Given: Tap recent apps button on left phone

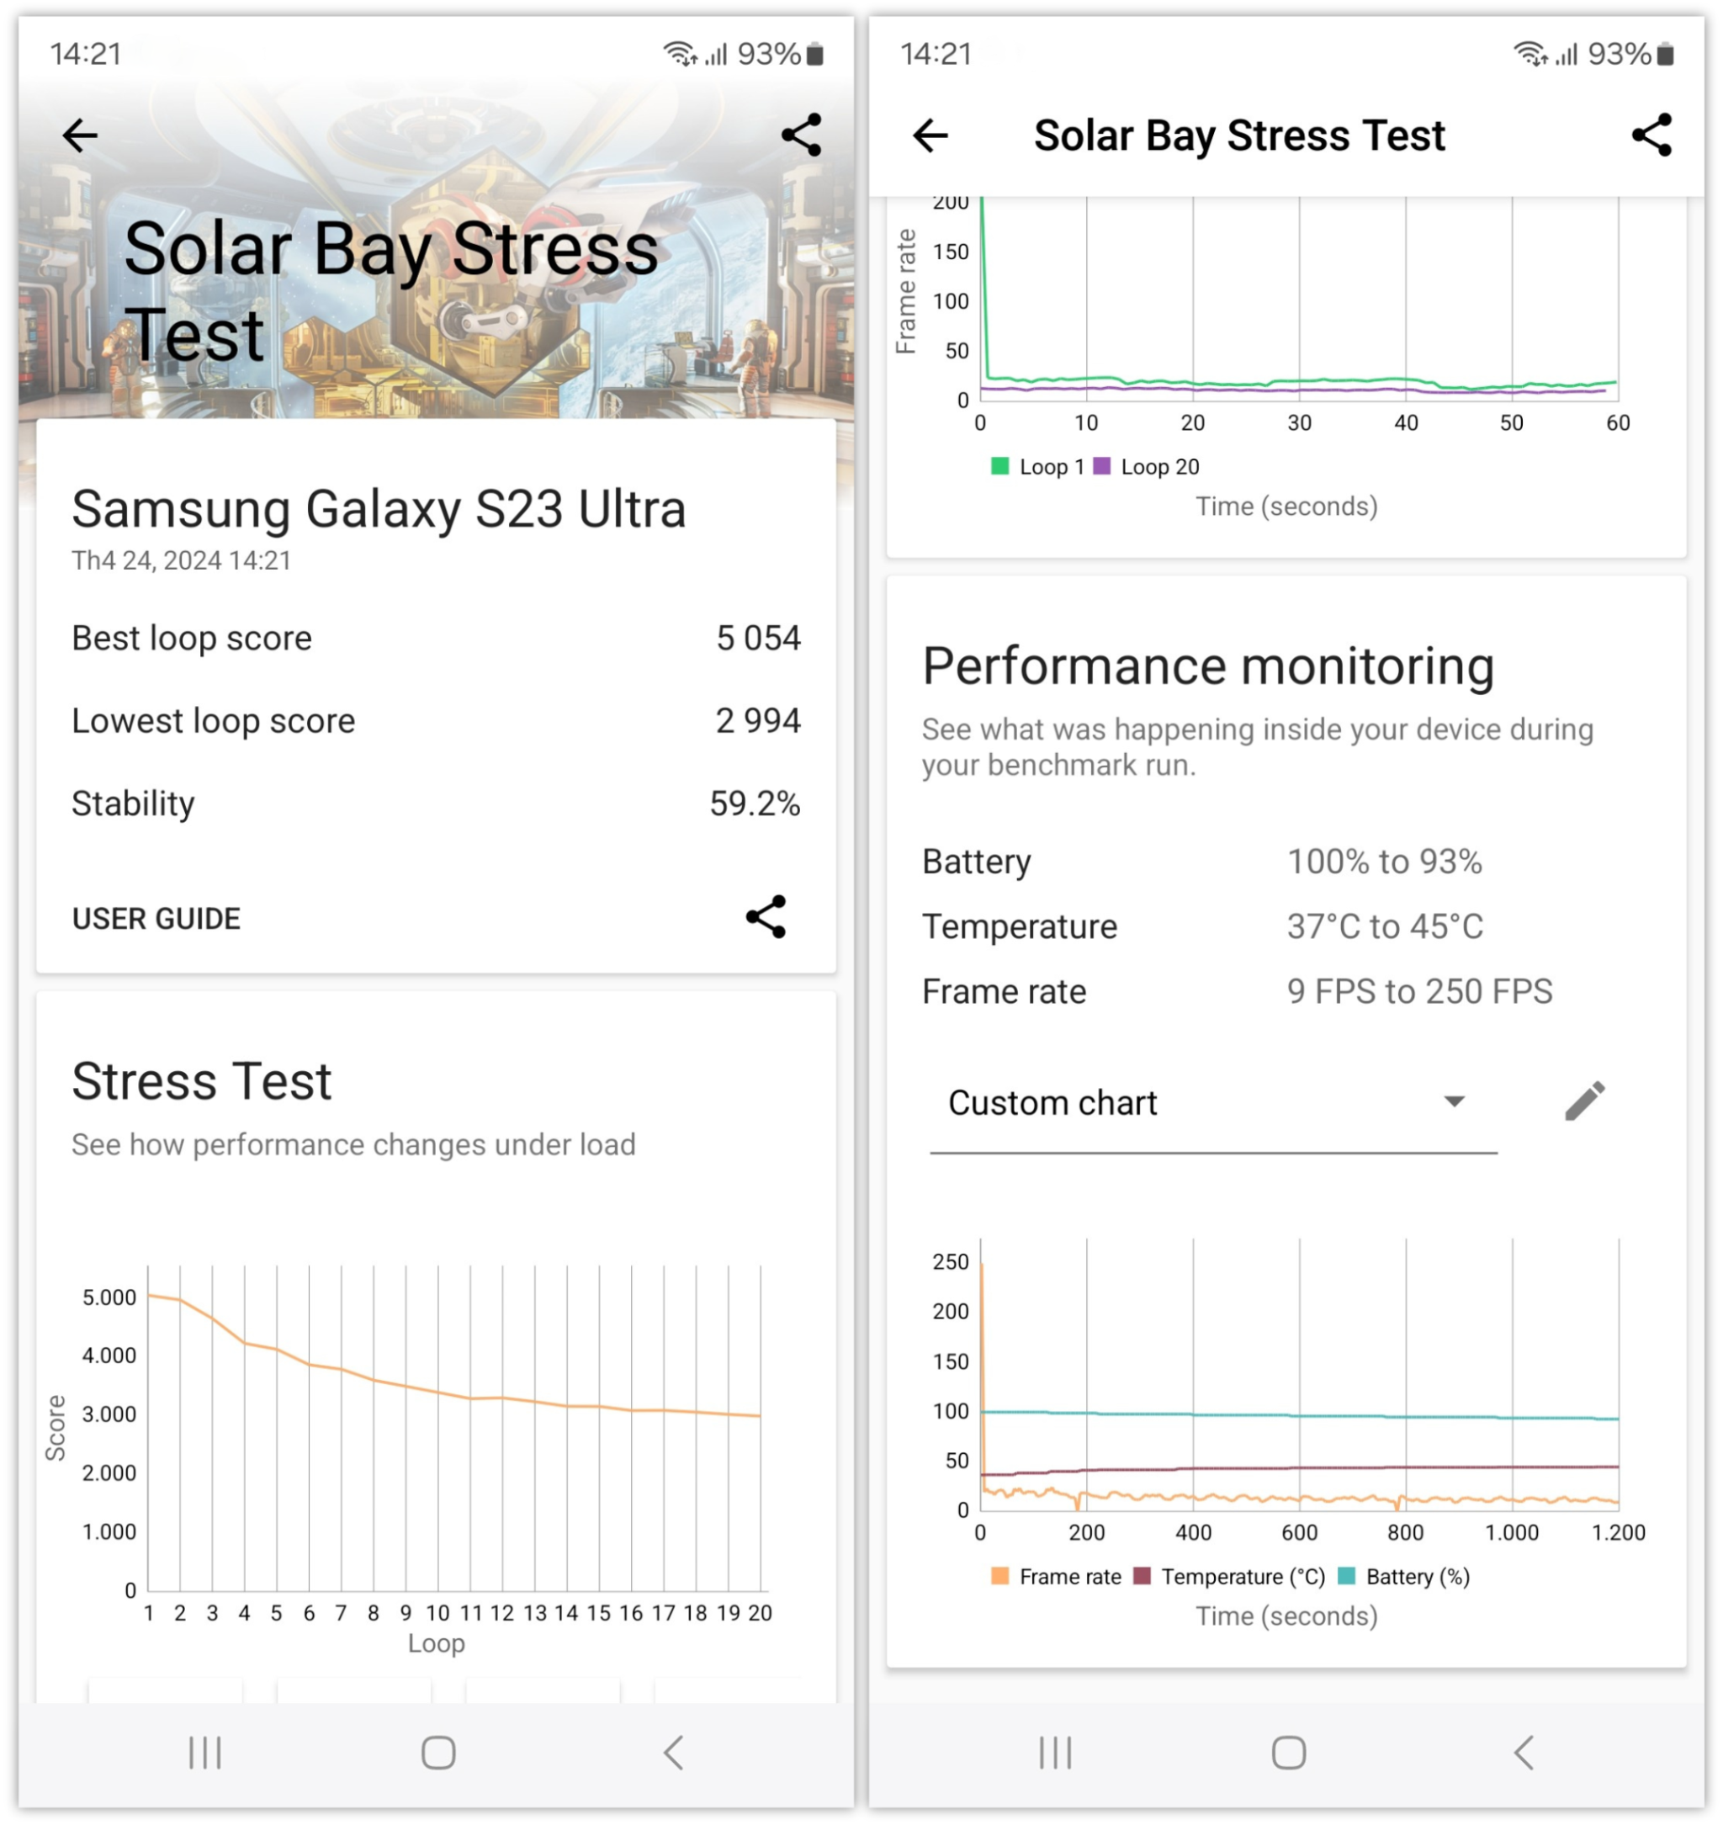Looking at the screenshot, I should tap(204, 1753).
